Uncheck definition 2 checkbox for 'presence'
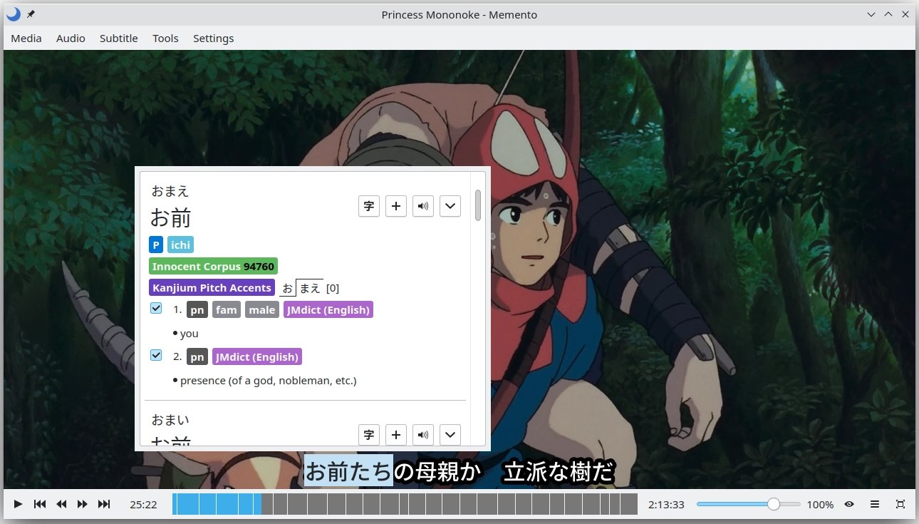 (x=156, y=355)
